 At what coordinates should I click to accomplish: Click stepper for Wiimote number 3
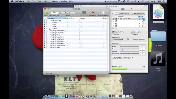[x=142, y=24]
